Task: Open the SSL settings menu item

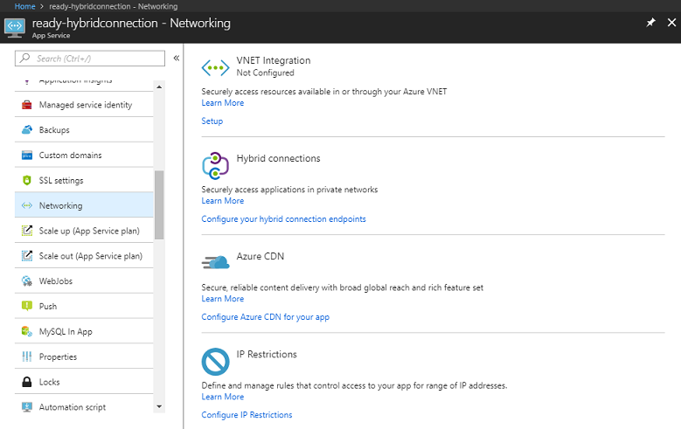Action: coord(84,180)
